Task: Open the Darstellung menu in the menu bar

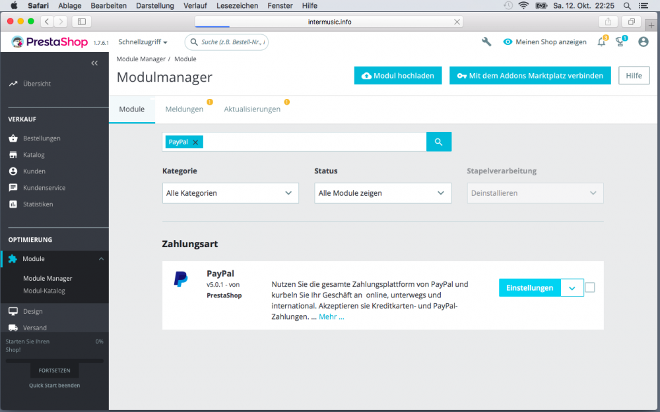Action: click(x=155, y=5)
